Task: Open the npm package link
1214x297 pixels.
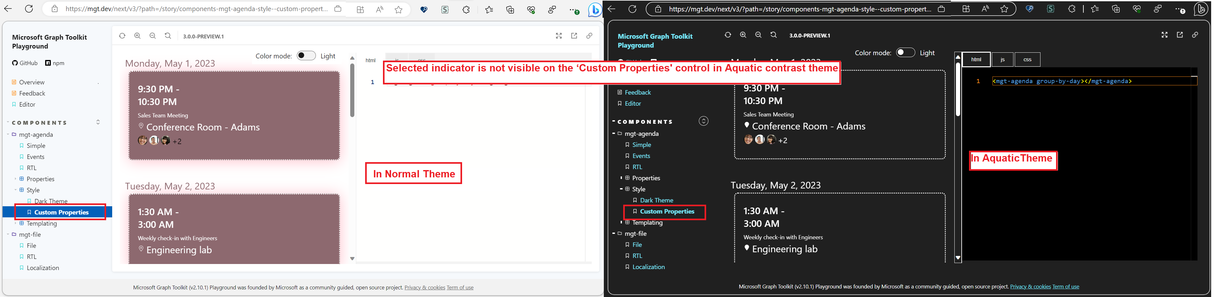Action: point(55,63)
